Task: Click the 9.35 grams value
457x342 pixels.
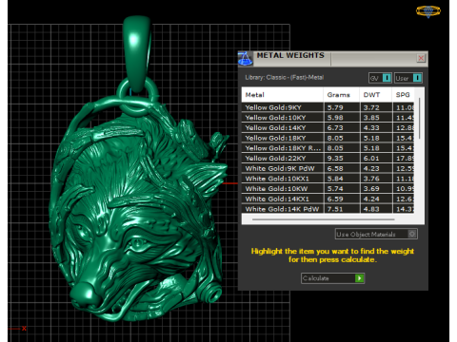Action: [x=335, y=159]
